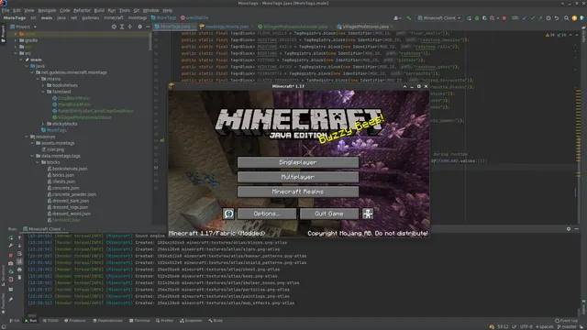Collapse the farmland package
The height and width of the screenshot is (330, 587).
tap(43, 92)
